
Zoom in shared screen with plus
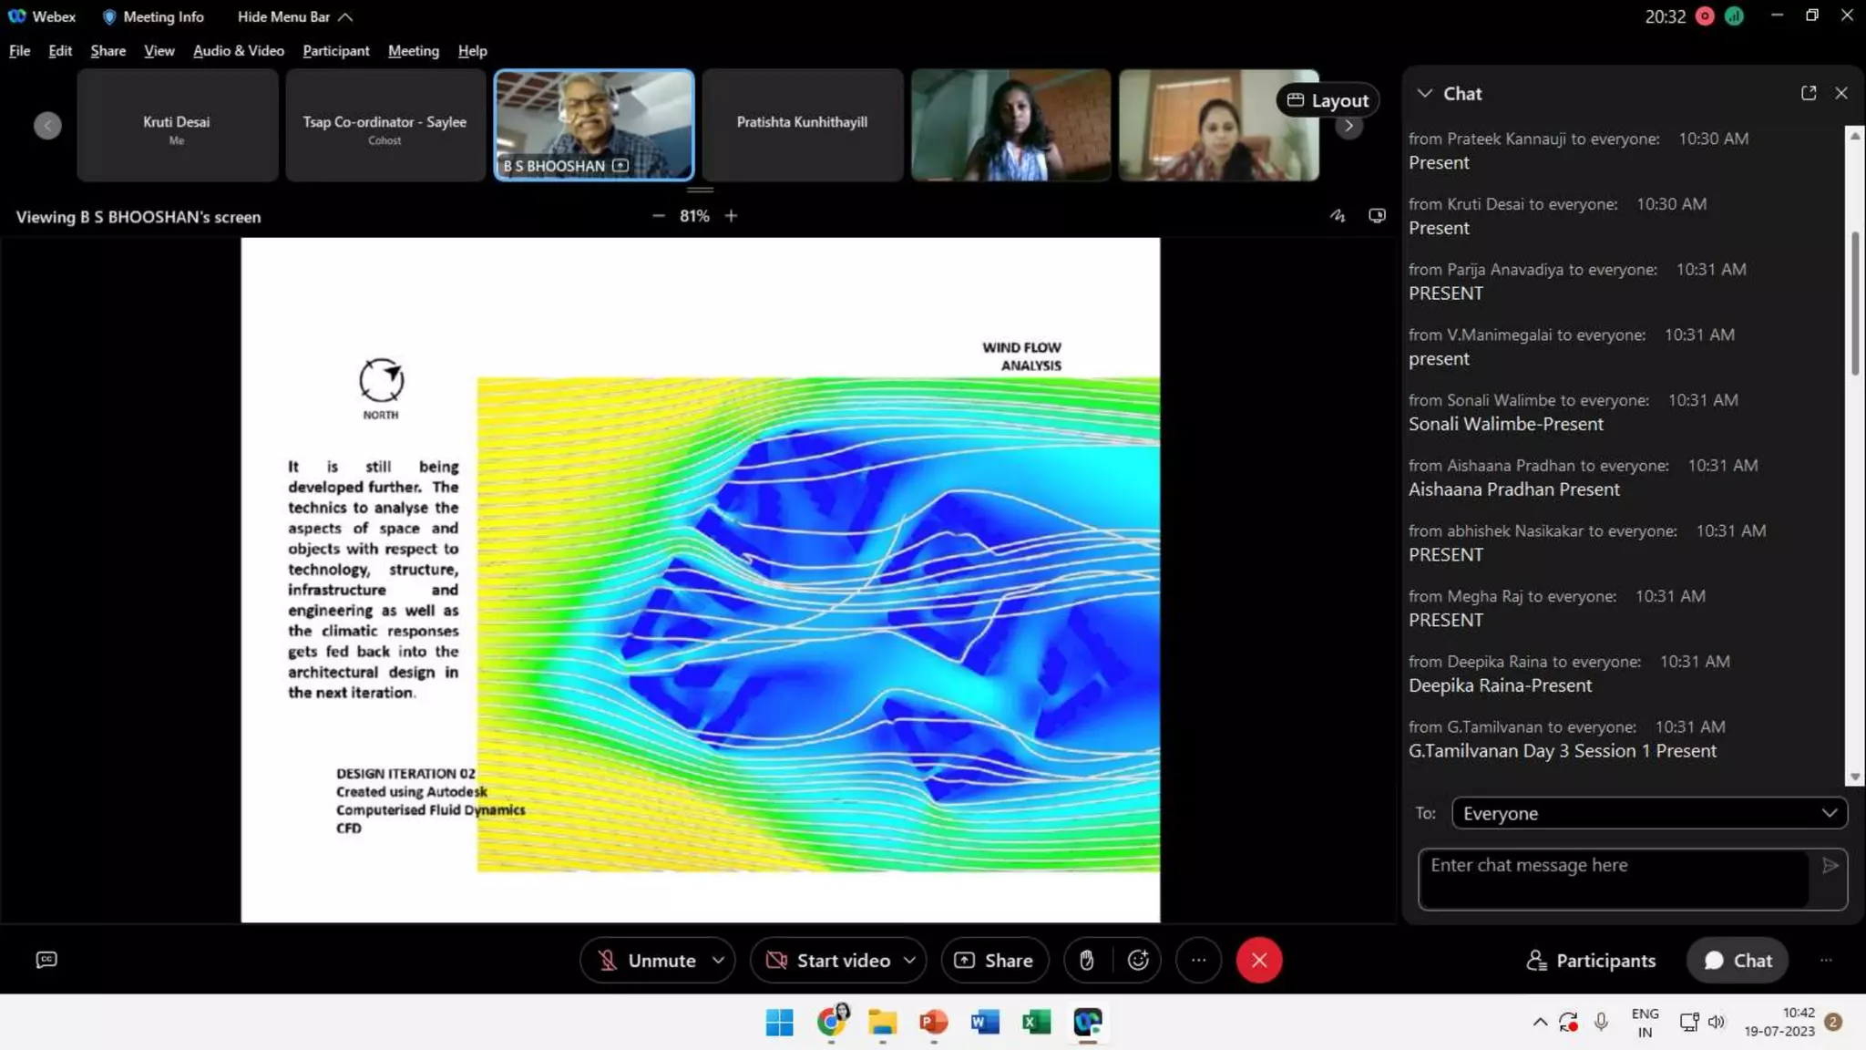pyautogui.click(x=731, y=216)
